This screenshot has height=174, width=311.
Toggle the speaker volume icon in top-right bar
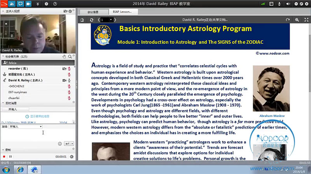(288, 4)
